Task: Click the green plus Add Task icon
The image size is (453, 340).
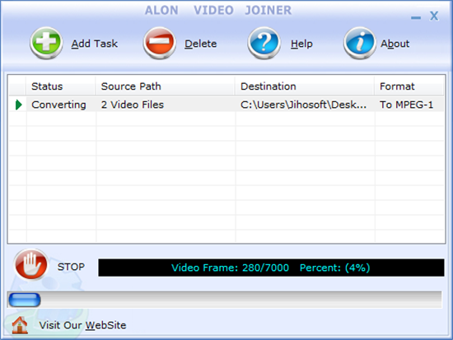Action: (46, 43)
